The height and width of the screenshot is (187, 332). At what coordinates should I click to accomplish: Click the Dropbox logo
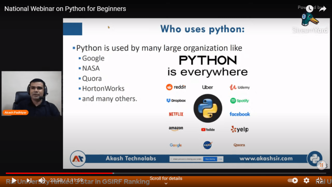click(176, 101)
